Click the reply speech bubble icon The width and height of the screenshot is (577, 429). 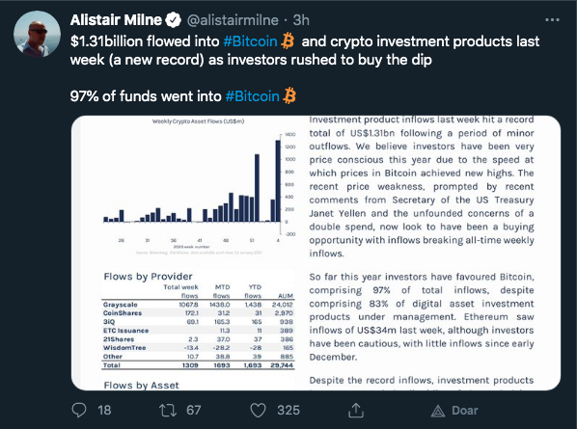click(x=79, y=410)
